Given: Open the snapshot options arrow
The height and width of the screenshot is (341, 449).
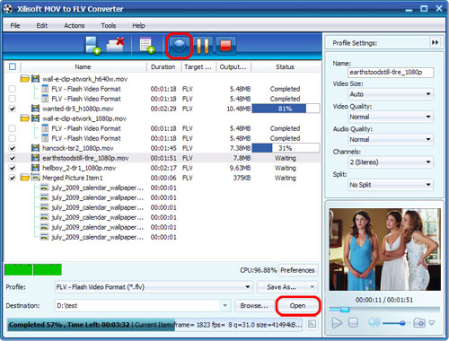Looking at the screenshot, I should tap(432, 323).
